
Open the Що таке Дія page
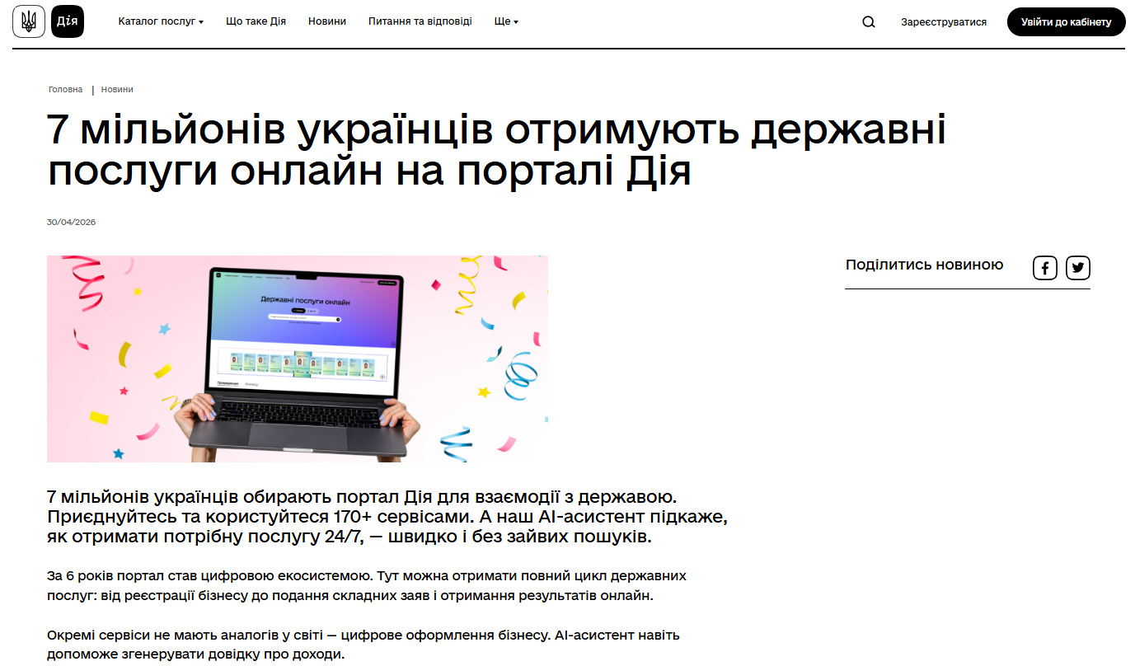256,21
